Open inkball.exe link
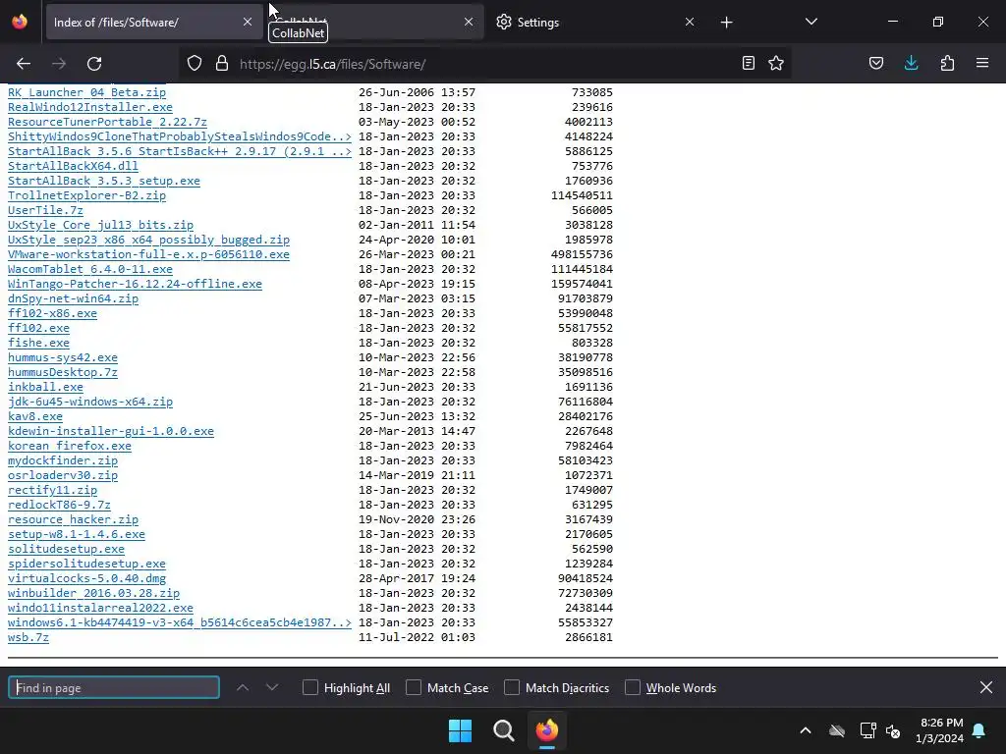 [45, 387]
